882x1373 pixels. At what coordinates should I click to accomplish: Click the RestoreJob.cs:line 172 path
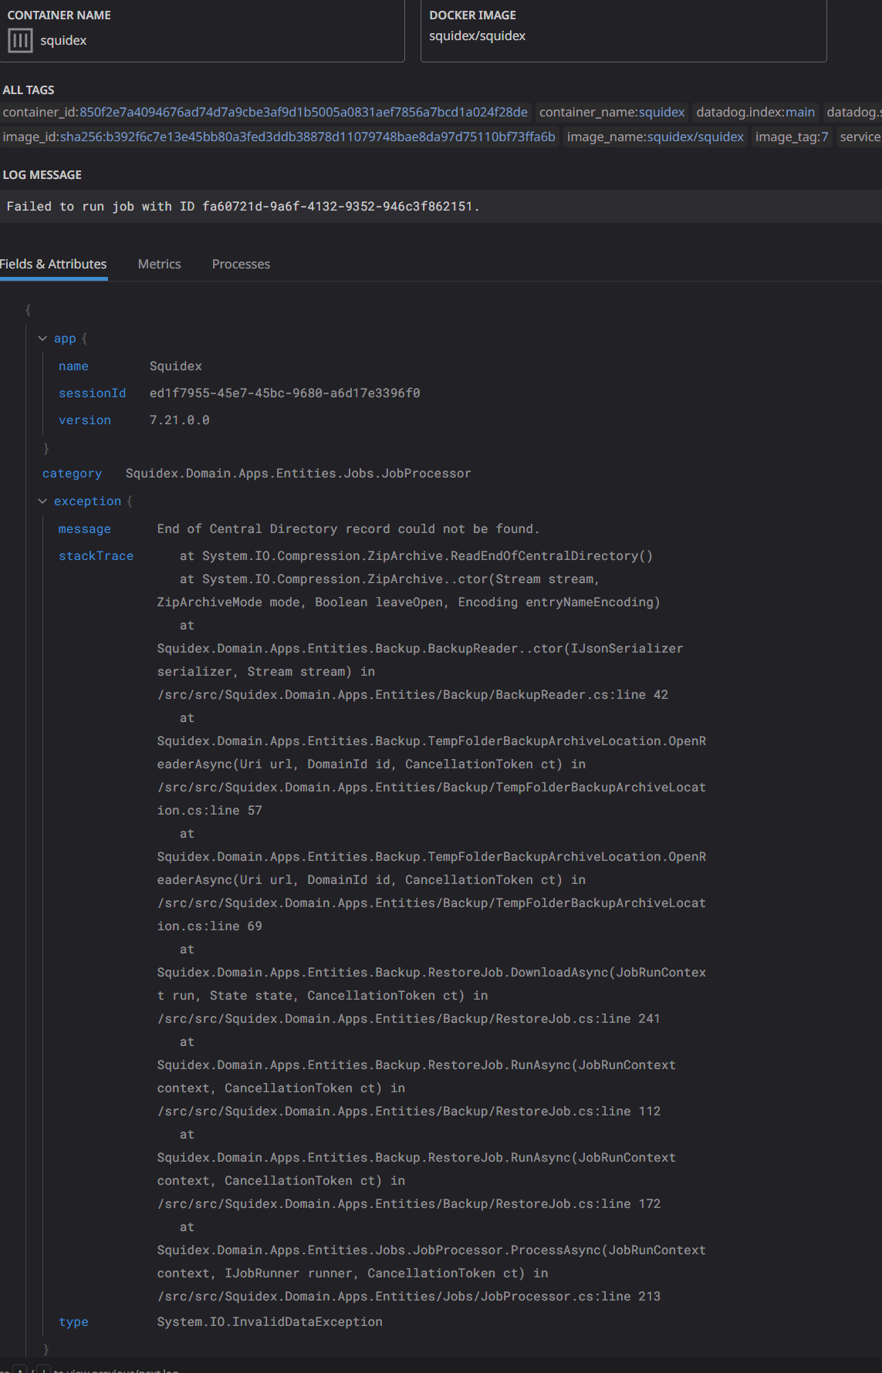point(409,1204)
